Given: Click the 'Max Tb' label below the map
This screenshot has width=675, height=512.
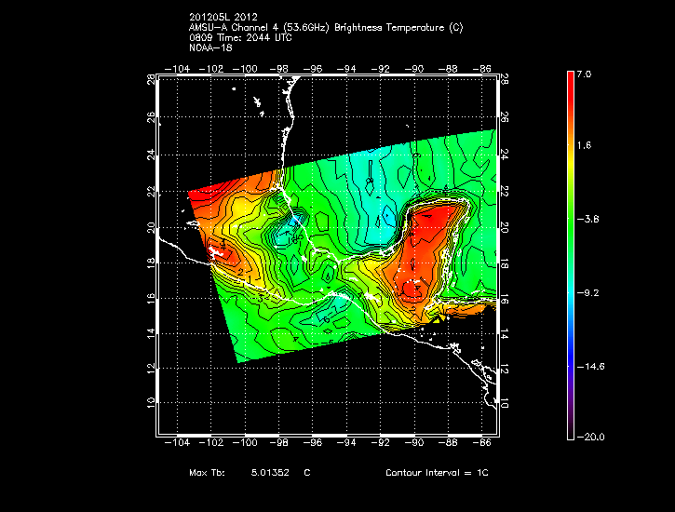Looking at the screenshot, I should (x=207, y=474).
